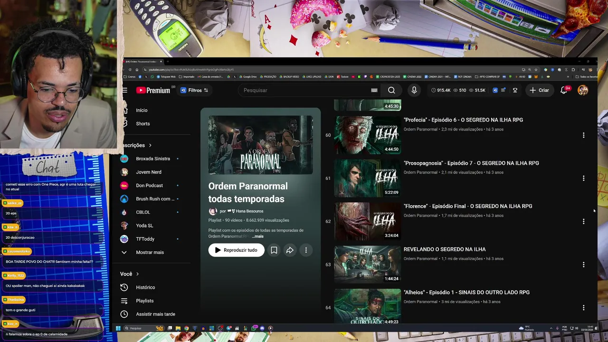608x342 pixels.
Task: Open "Alheios" Episódio 1 video title
Action: click(466, 293)
